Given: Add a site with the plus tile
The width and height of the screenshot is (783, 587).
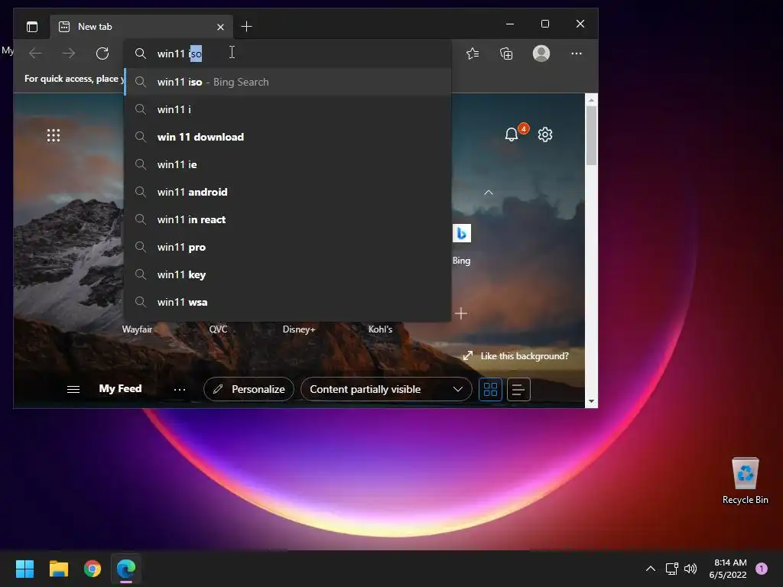Looking at the screenshot, I should (x=461, y=313).
